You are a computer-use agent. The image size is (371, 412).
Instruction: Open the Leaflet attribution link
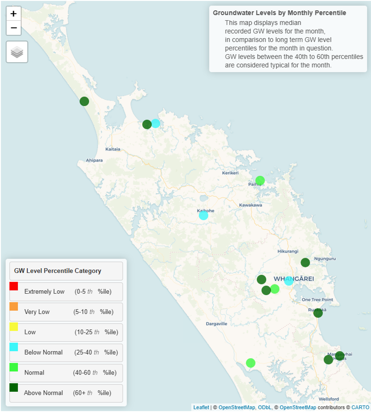tap(201, 407)
